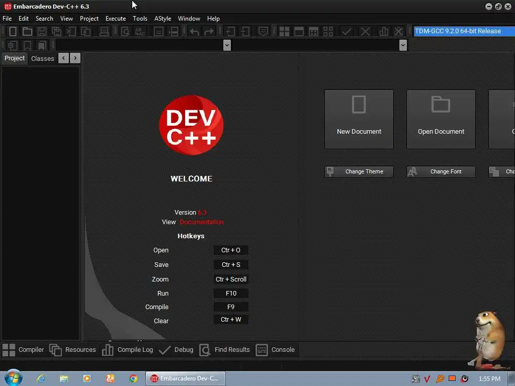Click the Undo arrow toolbar icon
515x386 pixels.
tap(195, 32)
